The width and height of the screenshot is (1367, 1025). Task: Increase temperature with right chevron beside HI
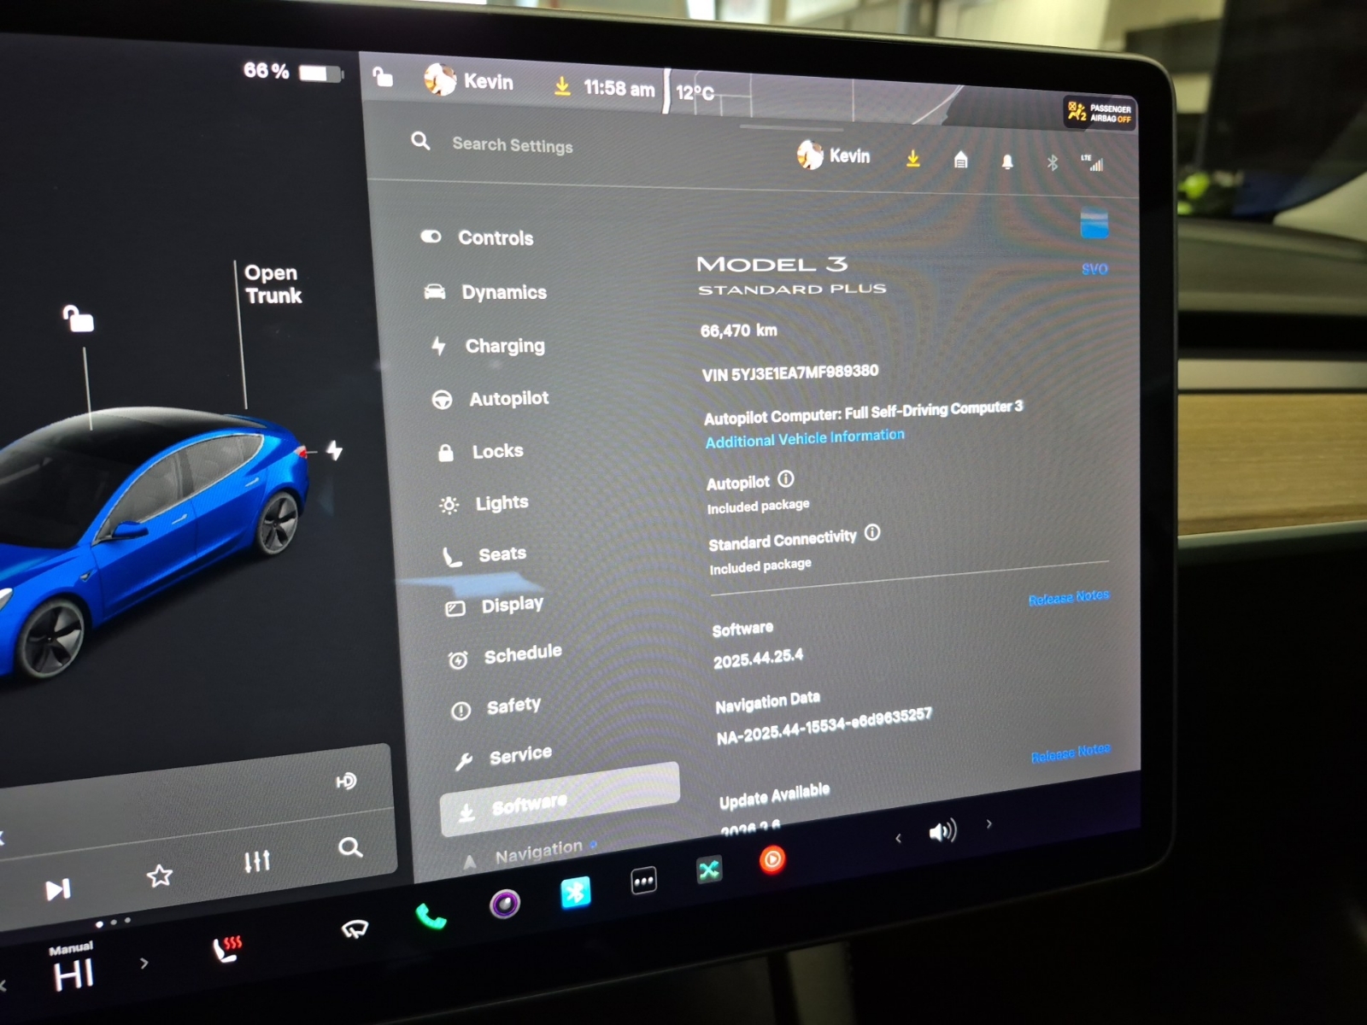coord(144,963)
